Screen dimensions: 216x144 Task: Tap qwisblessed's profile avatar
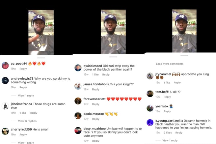tap(78, 68)
